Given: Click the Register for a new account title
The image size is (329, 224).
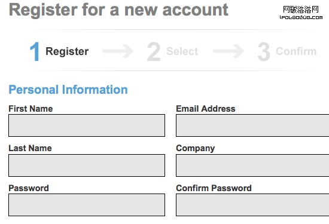Looking at the screenshot, I should [x=118, y=10].
